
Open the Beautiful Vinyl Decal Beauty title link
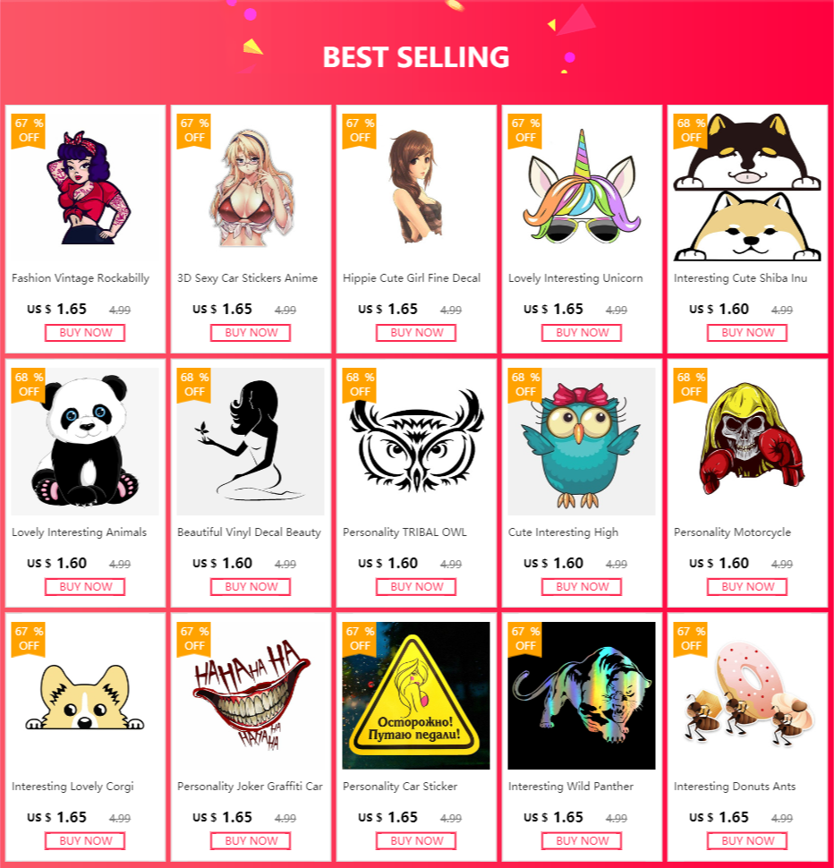pos(249,532)
